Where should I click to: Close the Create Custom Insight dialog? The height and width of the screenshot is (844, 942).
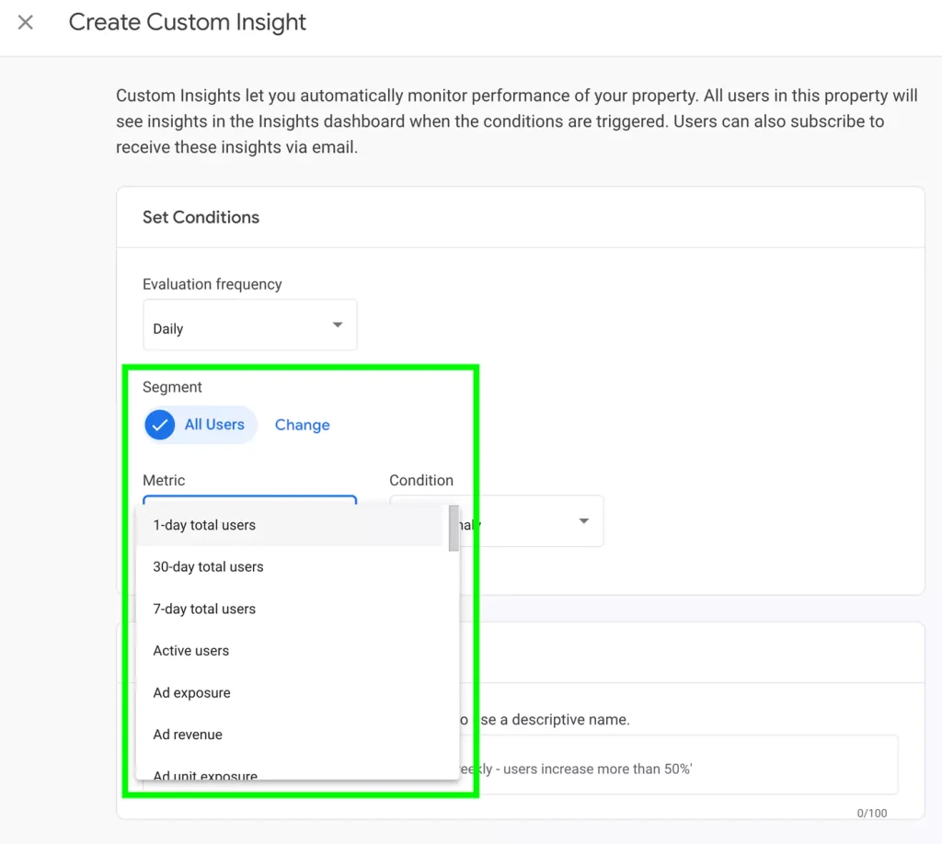25,22
